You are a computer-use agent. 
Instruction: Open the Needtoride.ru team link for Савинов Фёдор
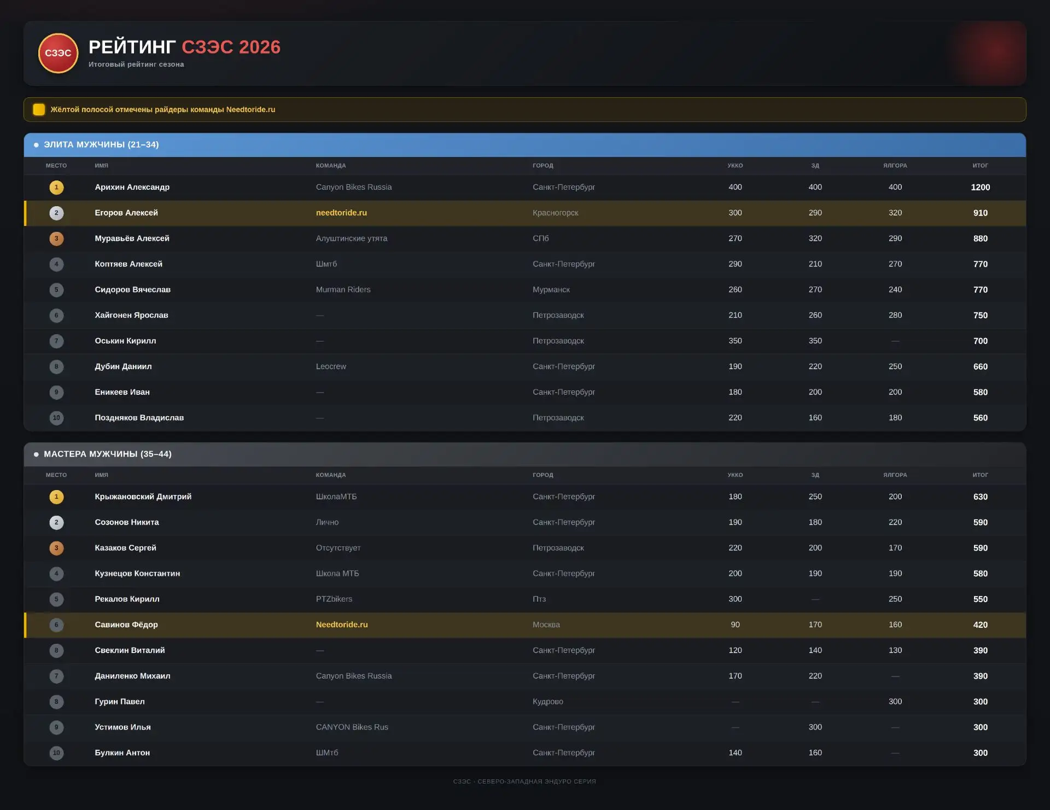(342, 625)
